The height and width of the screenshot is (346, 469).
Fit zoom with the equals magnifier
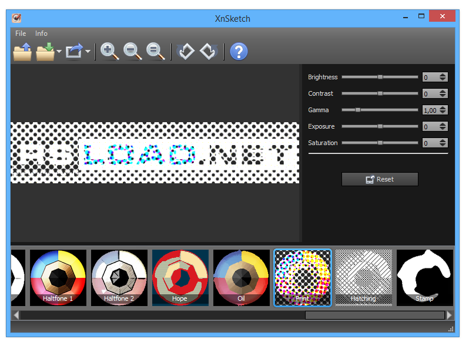pyautogui.click(x=156, y=52)
